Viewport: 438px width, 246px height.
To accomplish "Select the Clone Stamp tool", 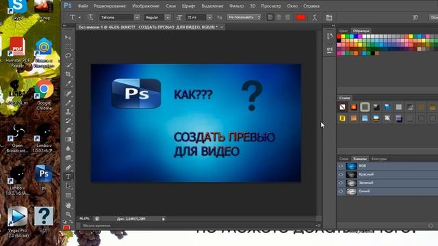I will pyautogui.click(x=68, y=112).
